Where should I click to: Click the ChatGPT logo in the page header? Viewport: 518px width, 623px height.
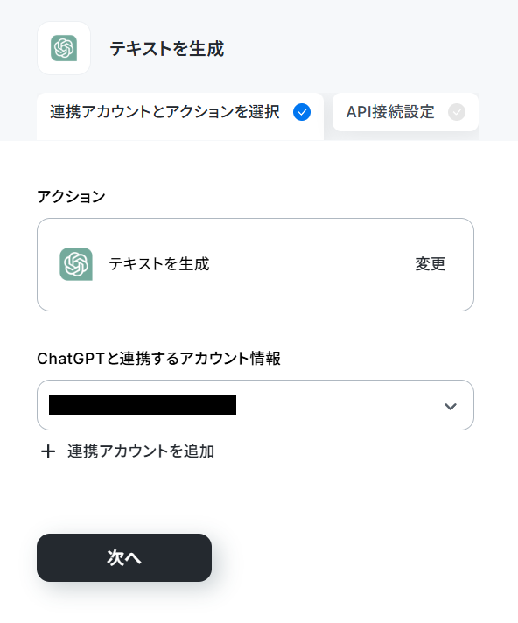click(64, 48)
